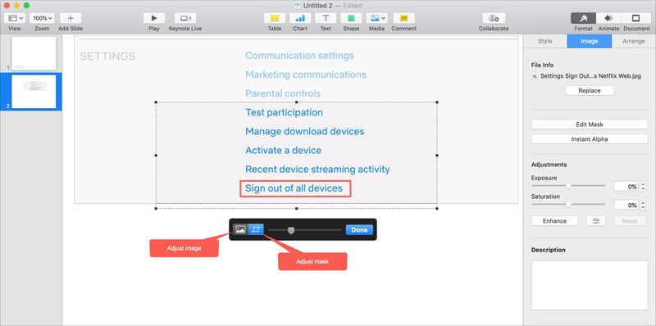Click the Instant Alpha button
This screenshot has height=326, width=656.
pos(590,139)
